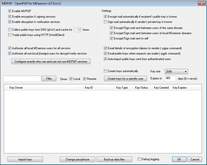The height and width of the screenshot is (165, 207).
Task: Toggle Authorize all local MDaemon users
Action: click(x=10, y=48)
